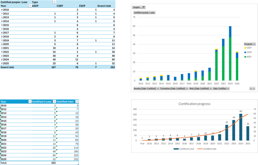Screen dimensions: 258x165
Task: Open Year column filter in lower table
Action: (30, 102)
